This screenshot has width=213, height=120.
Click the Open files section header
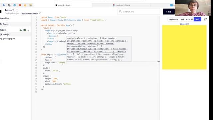pyautogui.click(x=4, y=18)
